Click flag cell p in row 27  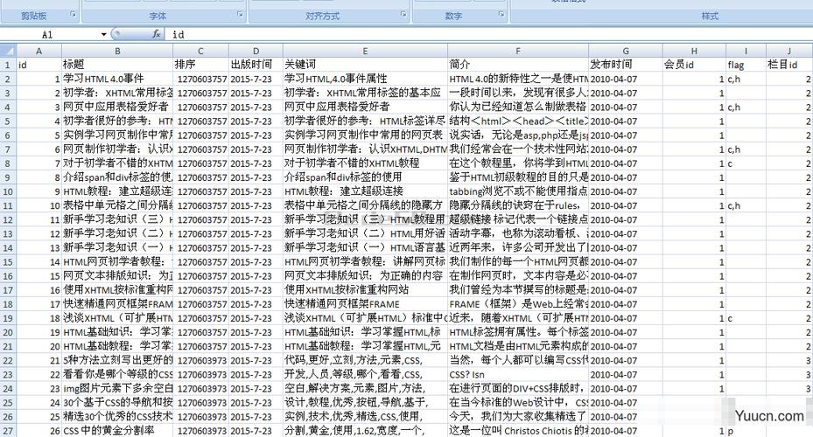(x=746, y=431)
